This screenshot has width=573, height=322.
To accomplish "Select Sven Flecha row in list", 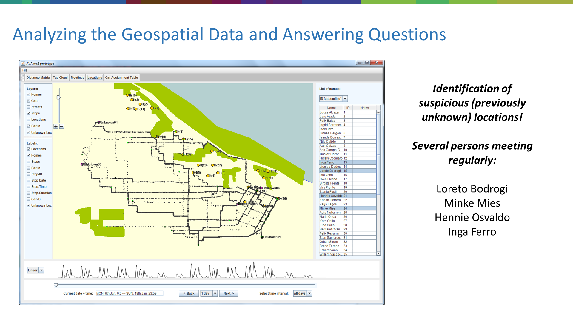I will [x=348, y=179].
